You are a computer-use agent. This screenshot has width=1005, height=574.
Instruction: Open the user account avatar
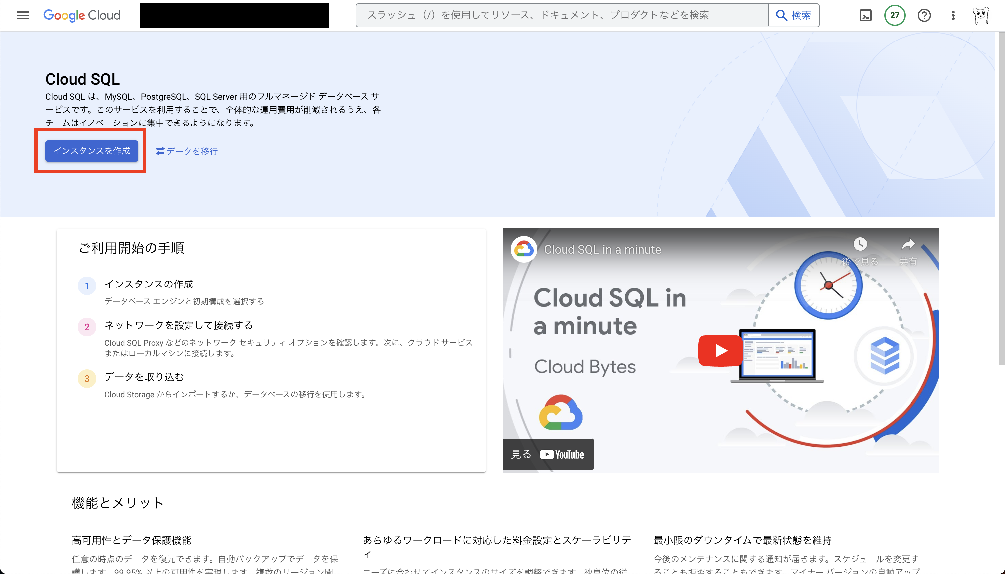coord(981,15)
